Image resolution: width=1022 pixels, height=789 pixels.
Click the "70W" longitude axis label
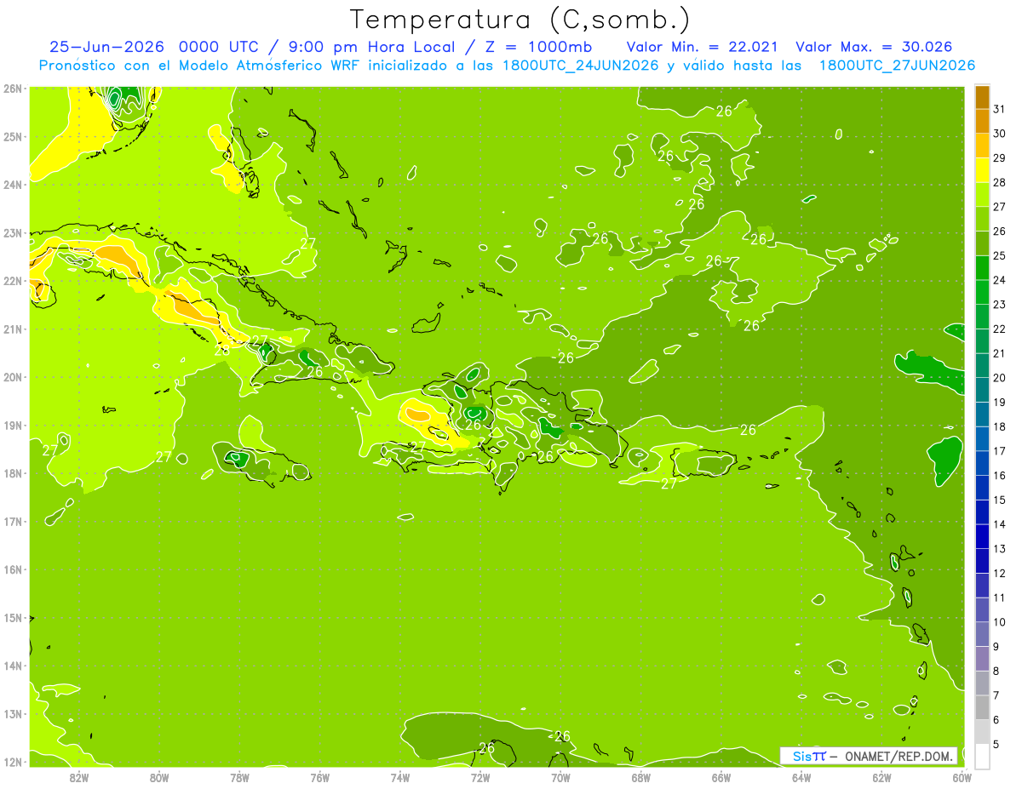560,777
